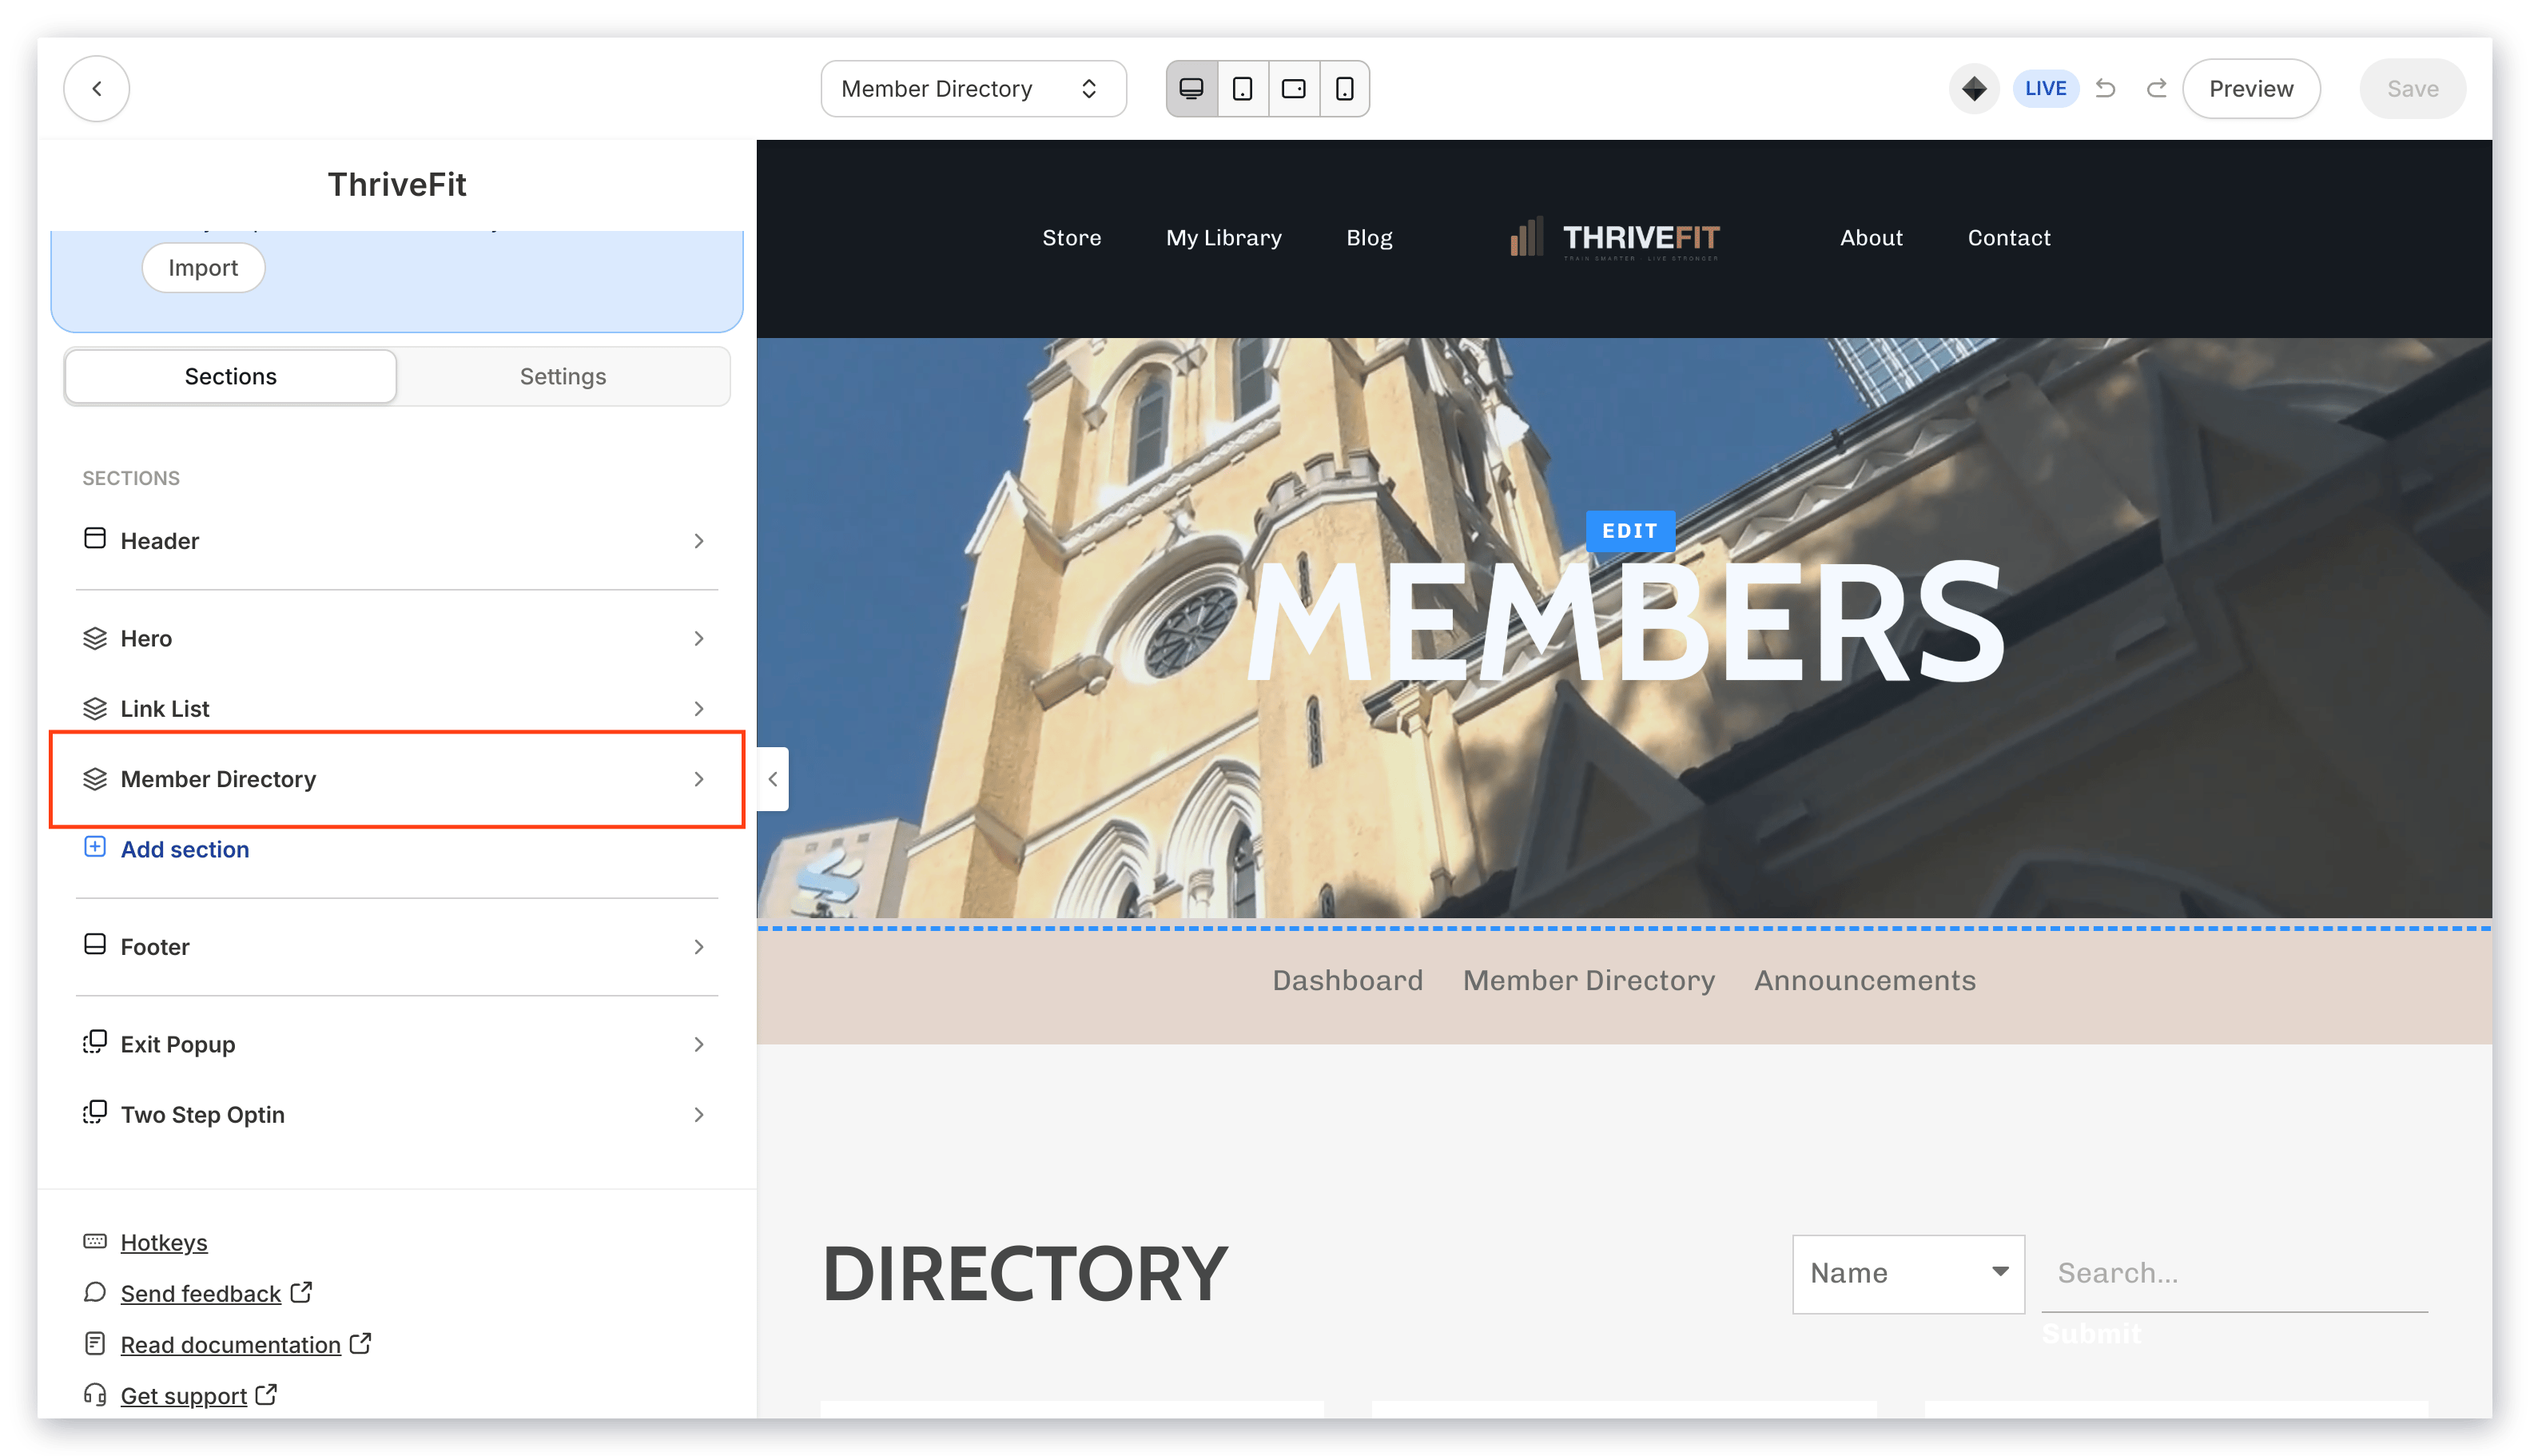Click Contact in site navigation
This screenshot has width=2530, height=1456.
pos(2008,238)
